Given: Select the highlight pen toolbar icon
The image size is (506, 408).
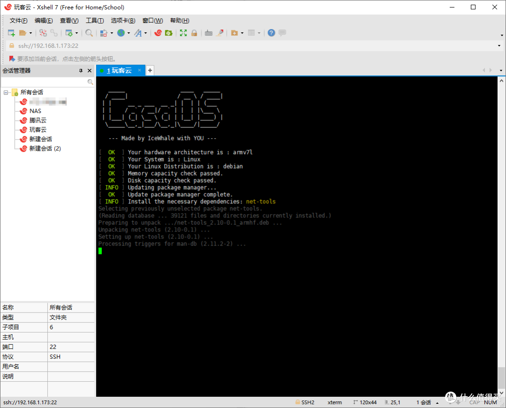Looking at the screenshot, I should point(220,33).
